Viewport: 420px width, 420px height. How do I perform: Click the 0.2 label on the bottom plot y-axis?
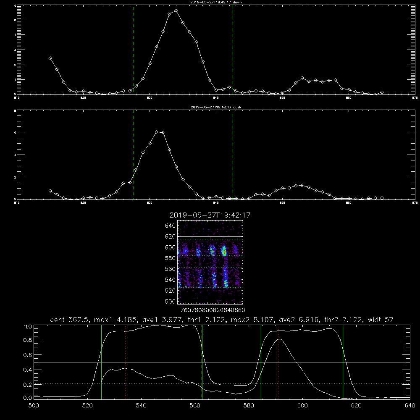(28, 385)
